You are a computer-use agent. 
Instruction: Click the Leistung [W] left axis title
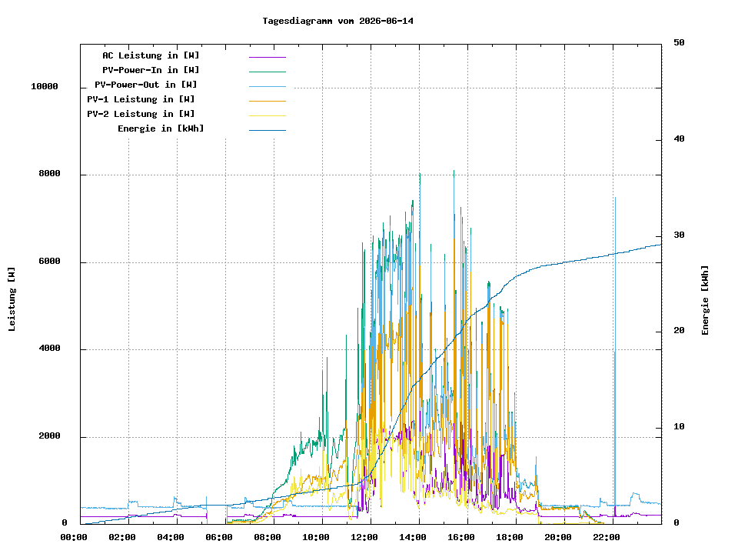pos(12,299)
